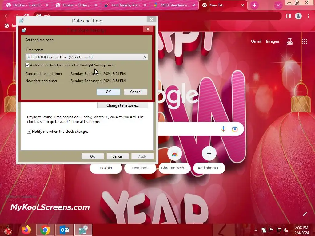Open Chrome profile avatar menu
Screen dimensions: 315x236
tap(298, 16)
